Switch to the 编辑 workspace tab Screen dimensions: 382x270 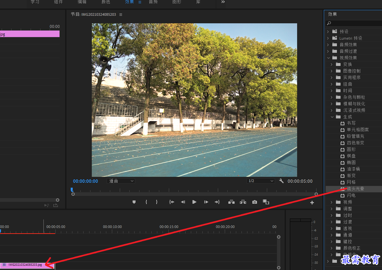click(x=82, y=2)
